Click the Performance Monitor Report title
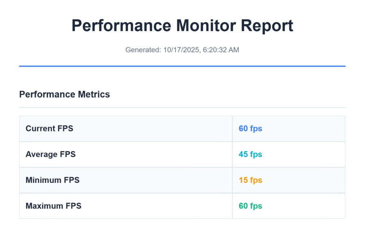The width and height of the screenshot is (372, 232). [182, 26]
